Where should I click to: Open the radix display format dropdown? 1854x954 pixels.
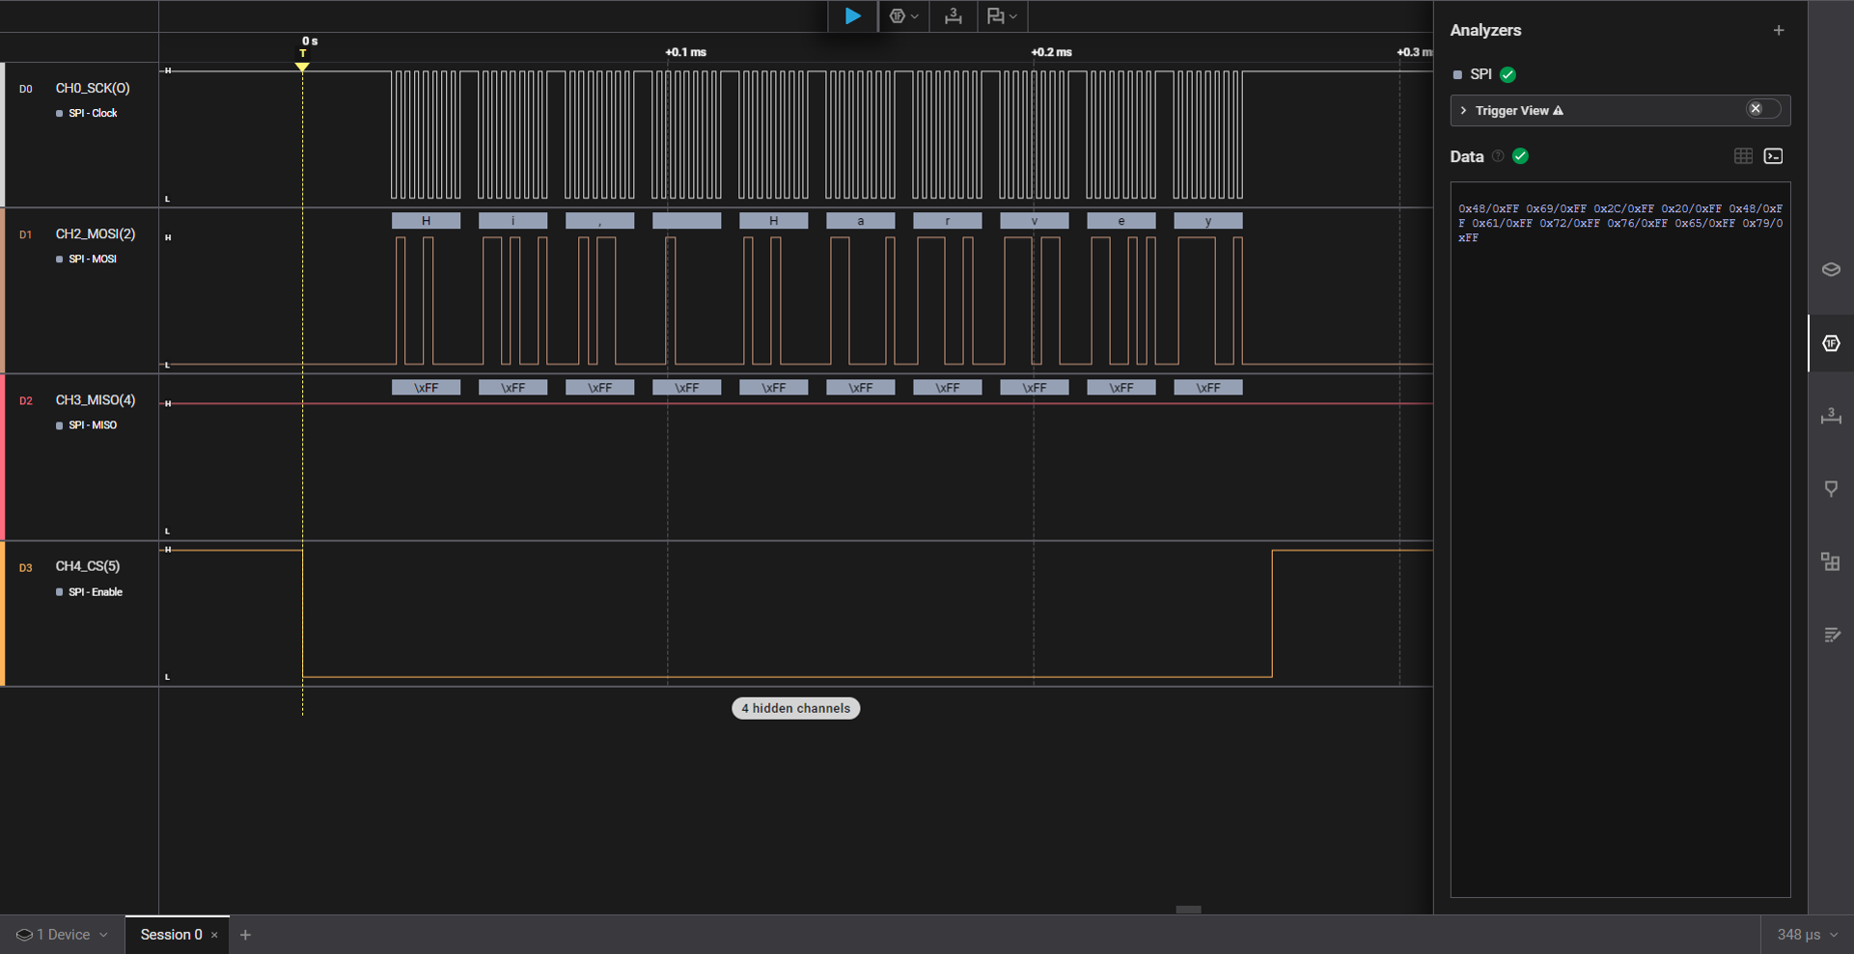click(x=903, y=16)
